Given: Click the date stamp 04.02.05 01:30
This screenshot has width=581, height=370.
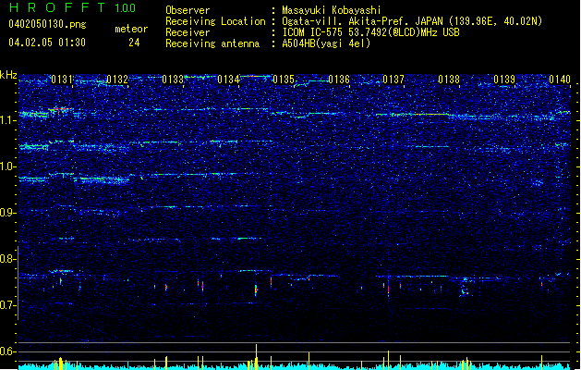Looking at the screenshot, I should coord(47,43).
